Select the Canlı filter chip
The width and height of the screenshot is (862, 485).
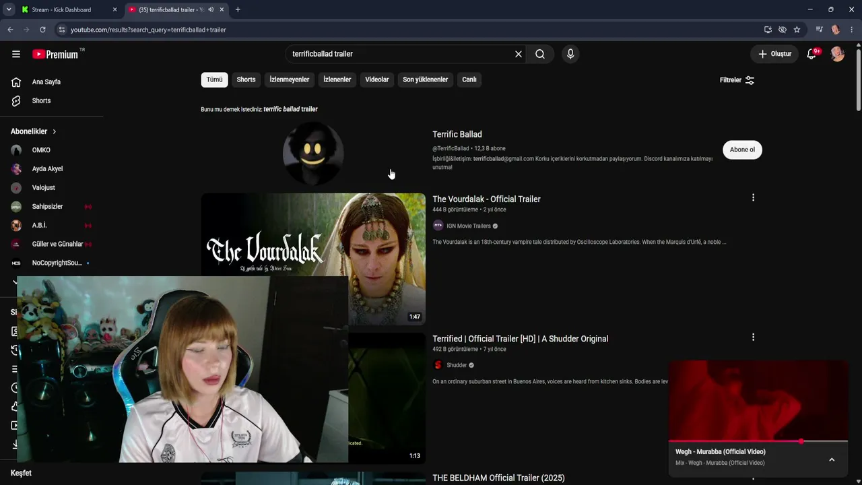tap(469, 79)
